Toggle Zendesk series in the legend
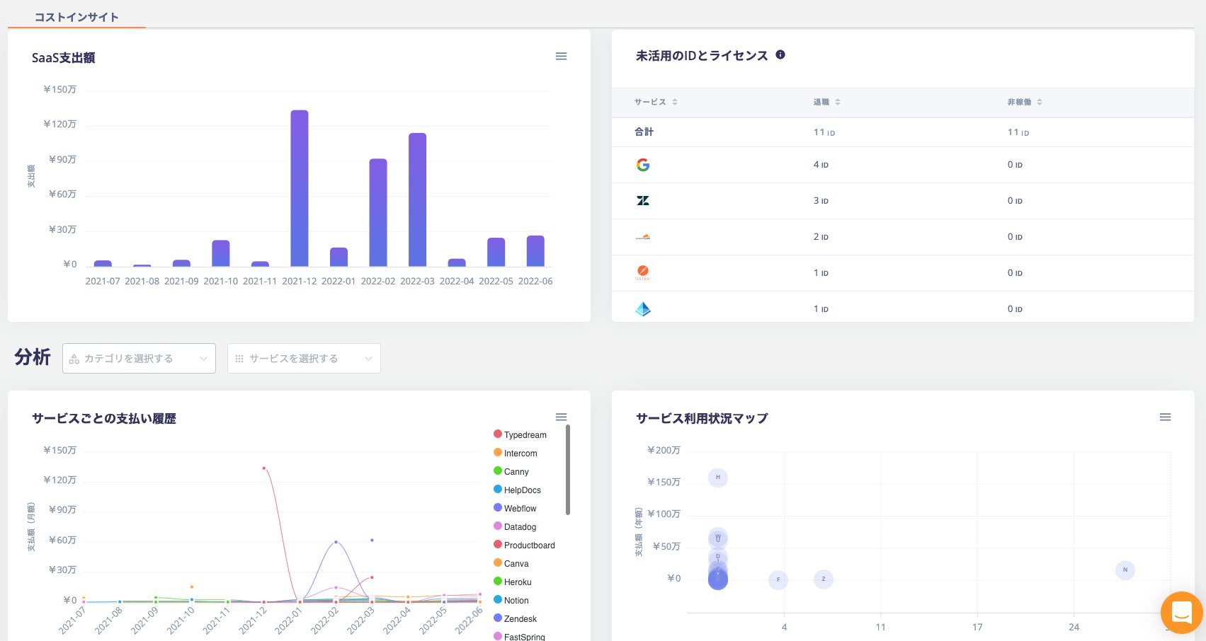Viewport: 1206px width, 641px height. 516,618
